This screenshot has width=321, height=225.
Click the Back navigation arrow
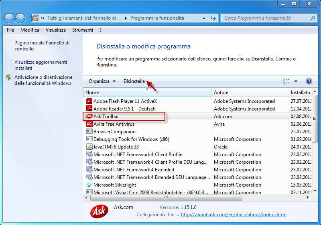pyautogui.click(x=9, y=18)
